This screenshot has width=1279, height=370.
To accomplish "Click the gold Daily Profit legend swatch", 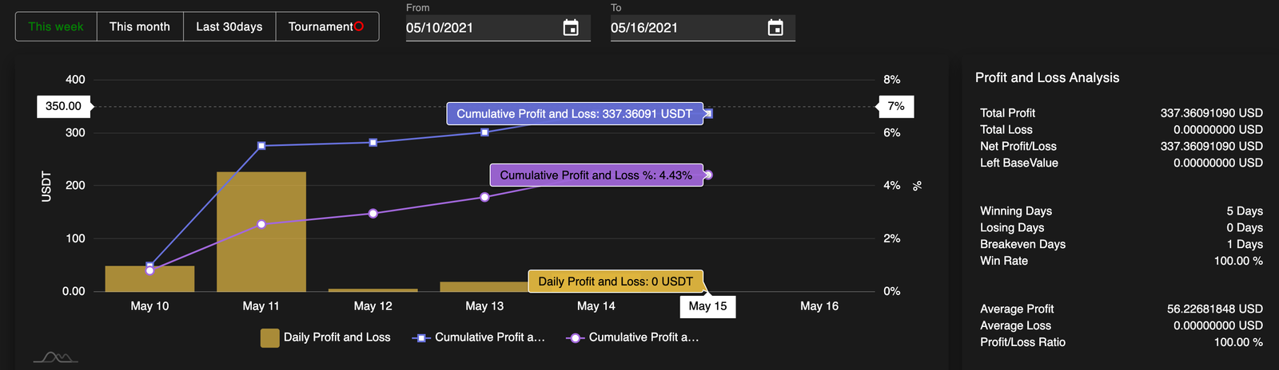I will [269, 338].
